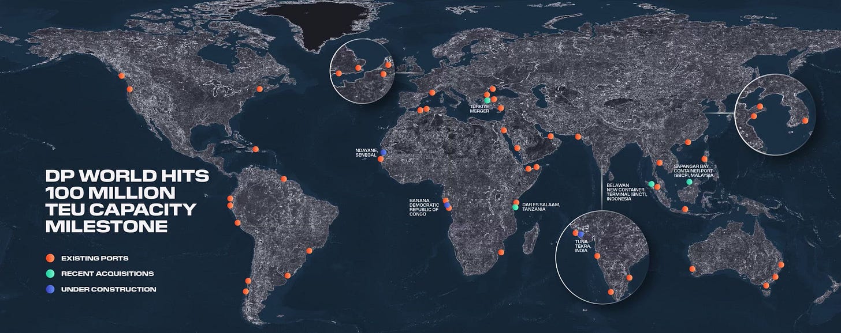The width and height of the screenshot is (841, 333).
Task: Click the 'NDAYANE, SENEGAL' label
Action: (x=366, y=153)
